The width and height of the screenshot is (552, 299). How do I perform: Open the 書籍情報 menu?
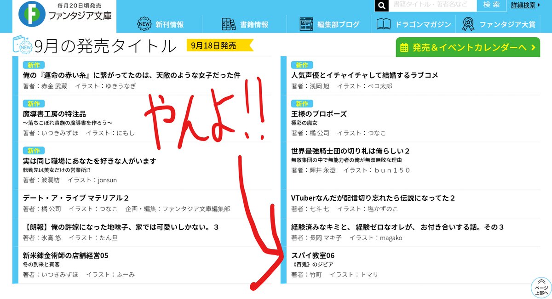pos(254,24)
